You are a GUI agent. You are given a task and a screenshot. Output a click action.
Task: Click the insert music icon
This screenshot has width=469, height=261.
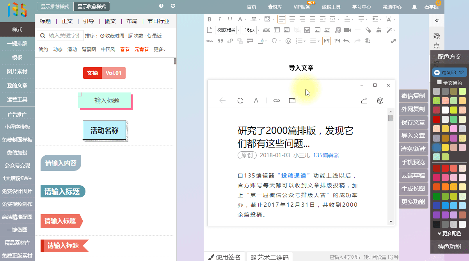(338, 30)
